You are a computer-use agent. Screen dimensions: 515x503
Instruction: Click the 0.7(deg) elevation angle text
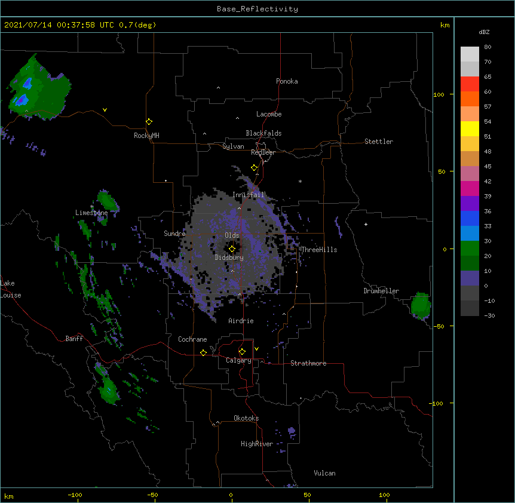(137, 25)
